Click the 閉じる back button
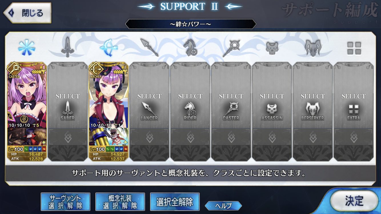Screen dimensions: 381x214 tap(27, 13)
